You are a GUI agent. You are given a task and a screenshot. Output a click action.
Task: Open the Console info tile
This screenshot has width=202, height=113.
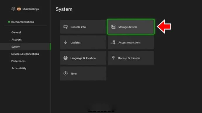[83, 27]
